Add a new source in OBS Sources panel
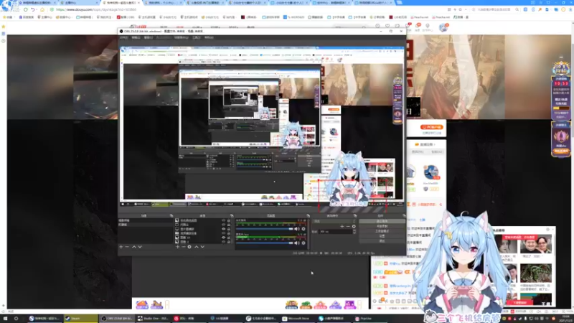574x323 pixels. 177,247
